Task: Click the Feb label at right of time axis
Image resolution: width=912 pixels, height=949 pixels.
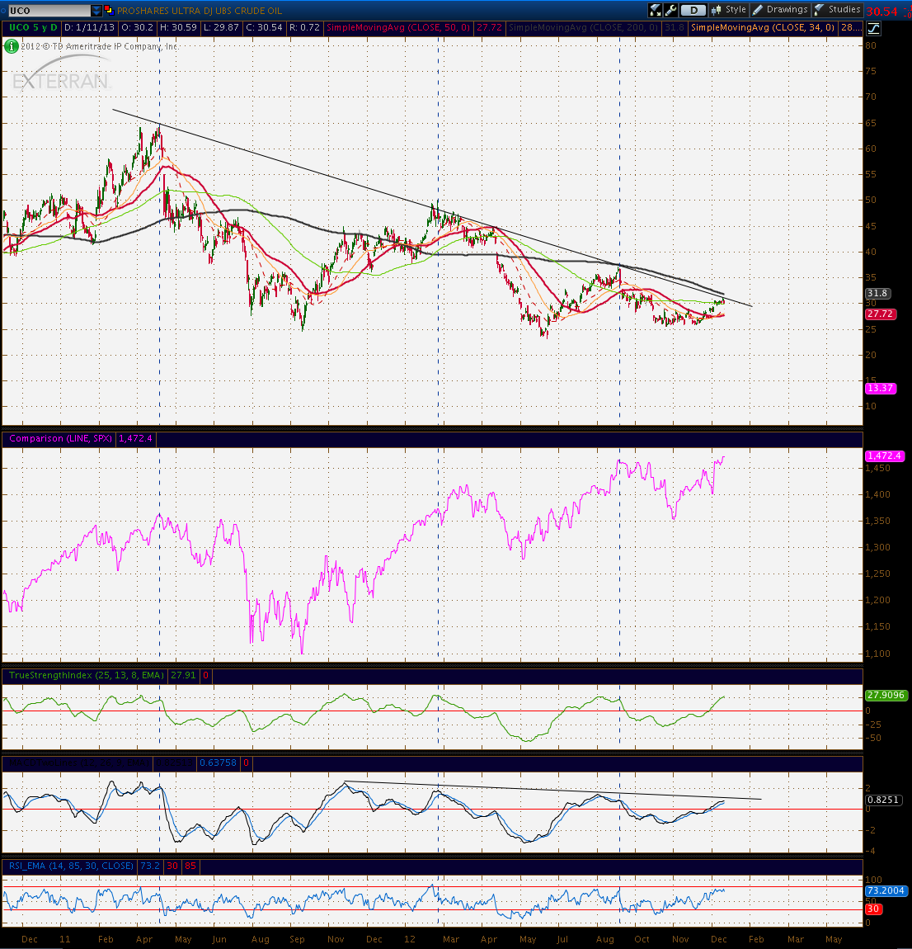Action: 757,939
